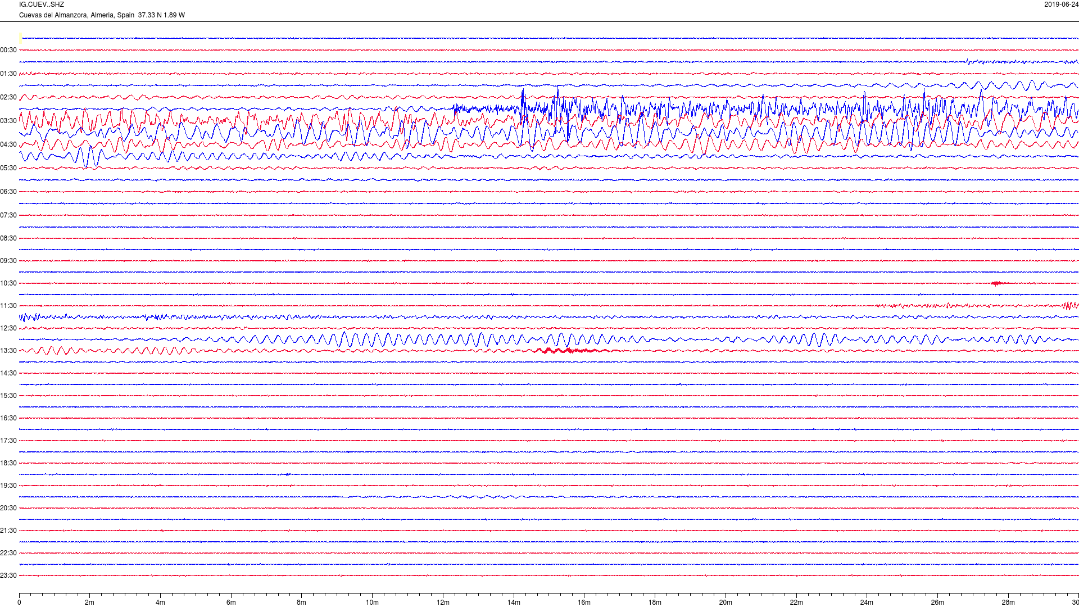Click the 12:30 time label
This screenshot has height=607, width=1079.
tap(8, 328)
